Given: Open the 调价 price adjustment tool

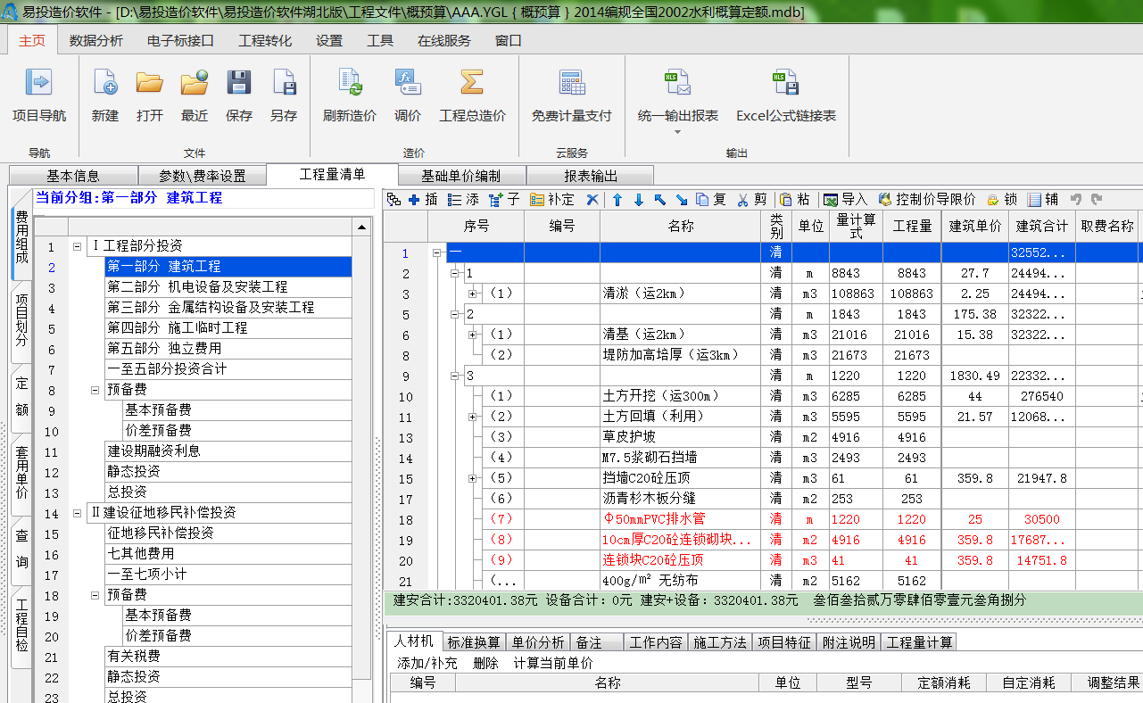Looking at the screenshot, I should click(x=408, y=95).
